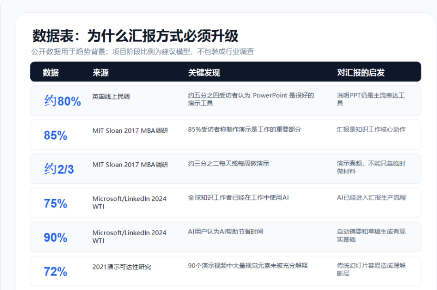Click the subtitle starting with 公开数据用于趋势背景

142,52
